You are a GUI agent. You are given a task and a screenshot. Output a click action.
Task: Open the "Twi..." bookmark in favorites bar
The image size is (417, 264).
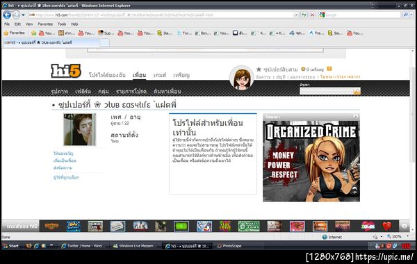pos(184,33)
